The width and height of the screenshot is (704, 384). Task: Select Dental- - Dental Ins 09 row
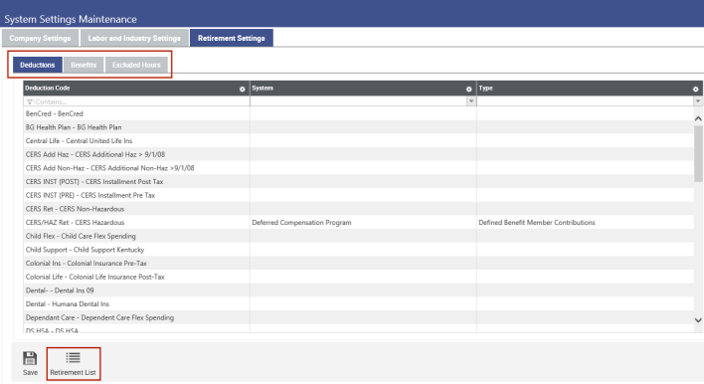tap(359, 290)
